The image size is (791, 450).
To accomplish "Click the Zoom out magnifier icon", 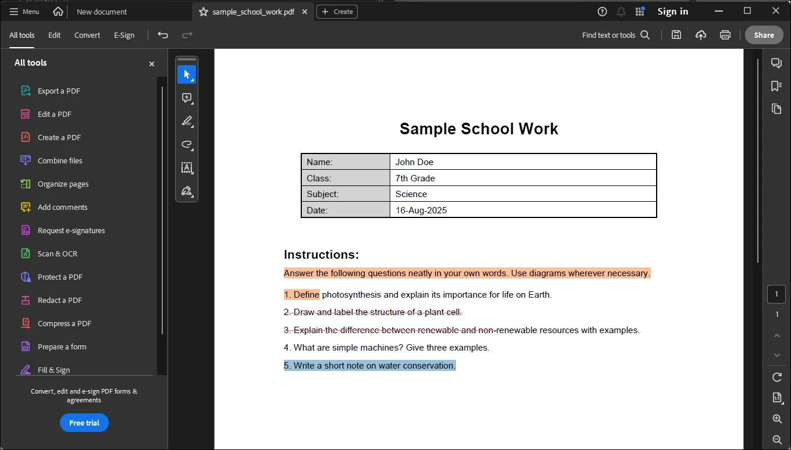I will (x=776, y=440).
